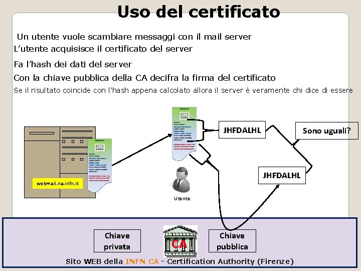Click the line 'Se il risultato coincide'
The image size is (361, 271).
183,90
